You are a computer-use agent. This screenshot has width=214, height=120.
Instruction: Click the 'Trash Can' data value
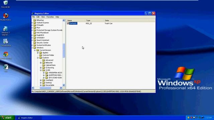(x=108, y=23)
